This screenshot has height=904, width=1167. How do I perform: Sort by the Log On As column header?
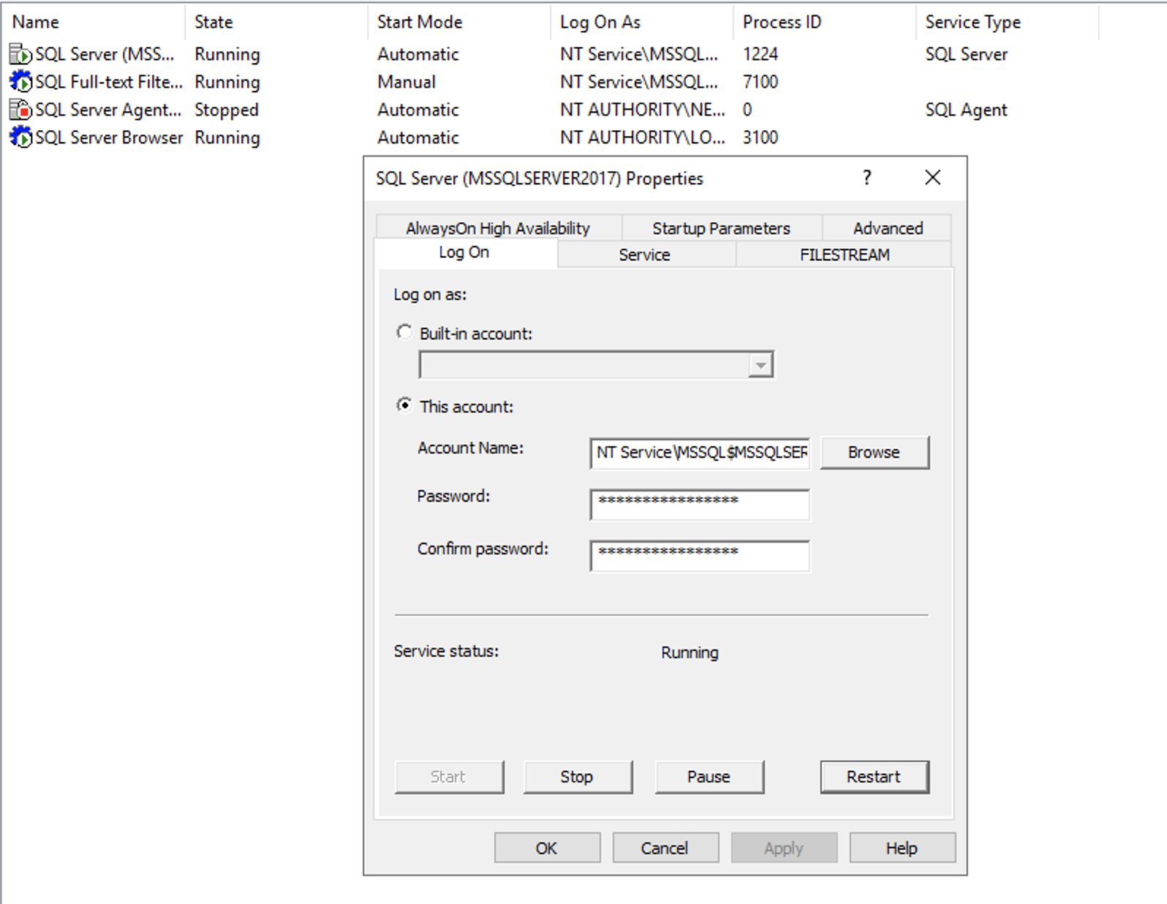(642, 22)
